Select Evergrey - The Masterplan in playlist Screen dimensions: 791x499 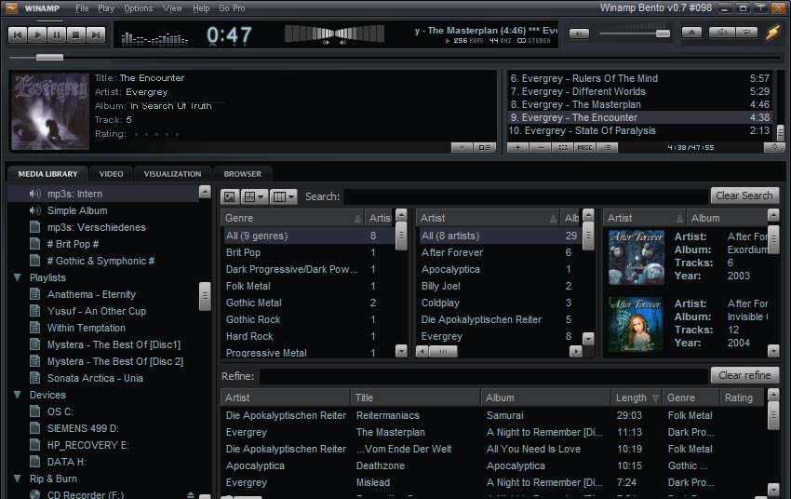point(639,104)
